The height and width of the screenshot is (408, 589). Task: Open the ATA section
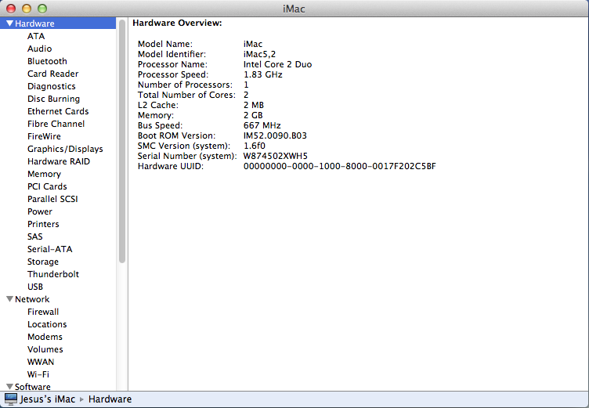click(x=36, y=36)
